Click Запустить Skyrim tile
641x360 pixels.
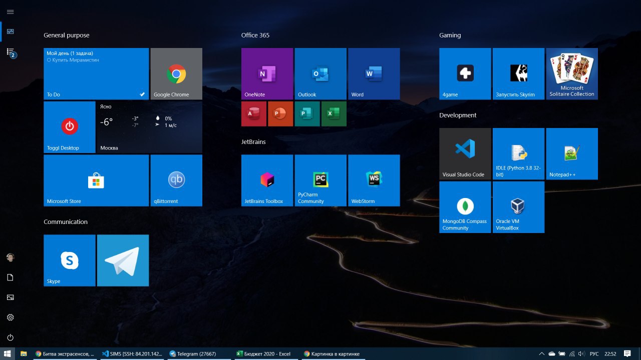click(518, 73)
